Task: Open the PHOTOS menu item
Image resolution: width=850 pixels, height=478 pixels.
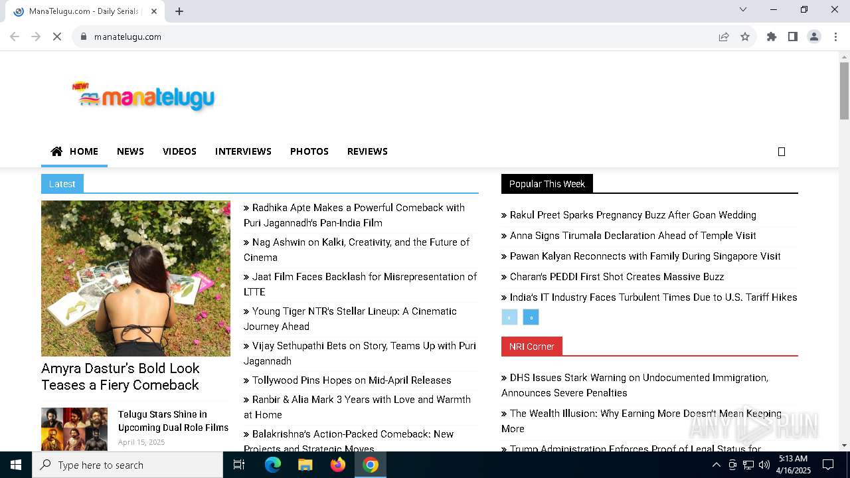Action: pos(309,151)
